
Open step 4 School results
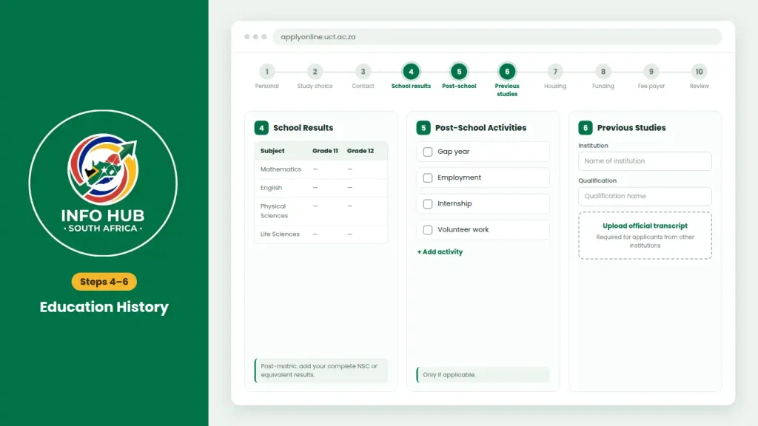click(411, 72)
